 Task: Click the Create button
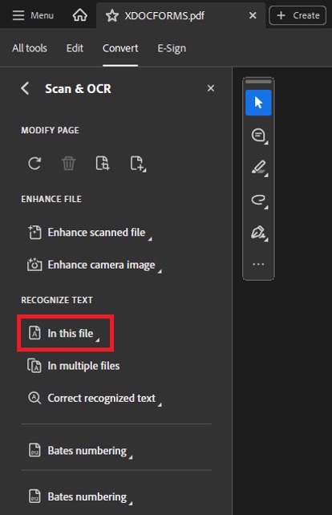(x=298, y=15)
